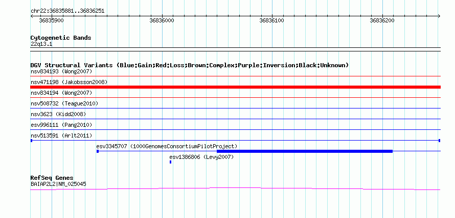Click the 36835900 ruler position label

[x=51, y=20]
